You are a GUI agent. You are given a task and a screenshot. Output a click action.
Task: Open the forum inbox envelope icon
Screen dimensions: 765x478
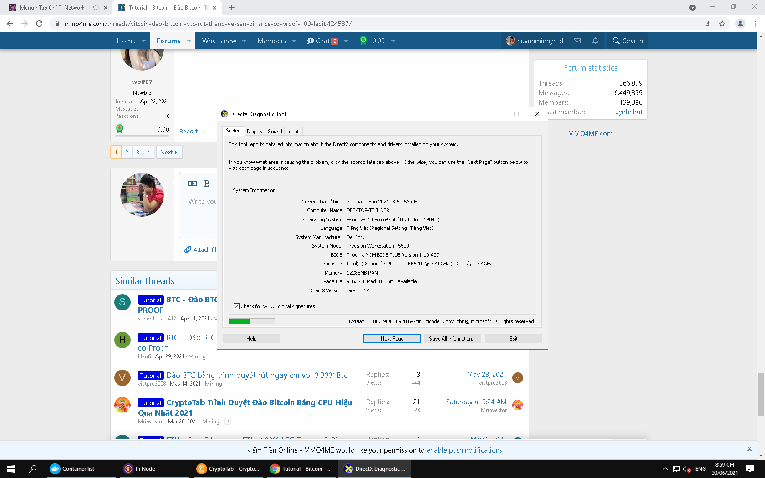[577, 41]
